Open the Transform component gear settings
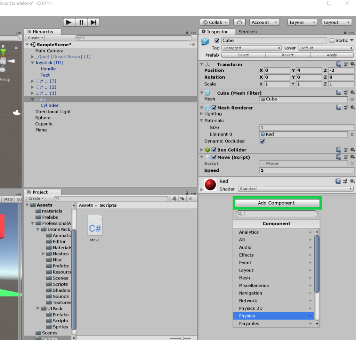This screenshot has height=340, width=356. [x=352, y=64]
